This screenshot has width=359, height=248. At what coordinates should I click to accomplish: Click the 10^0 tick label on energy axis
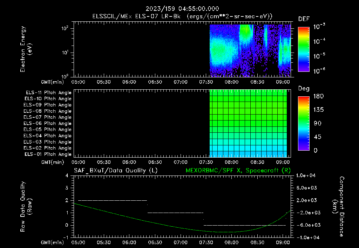[x=65, y=76]
